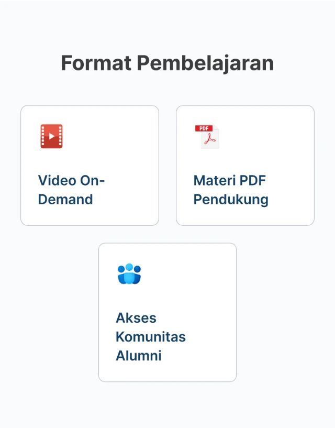Click the "Akses Komunitas Alumni" title text

point(151,337)
